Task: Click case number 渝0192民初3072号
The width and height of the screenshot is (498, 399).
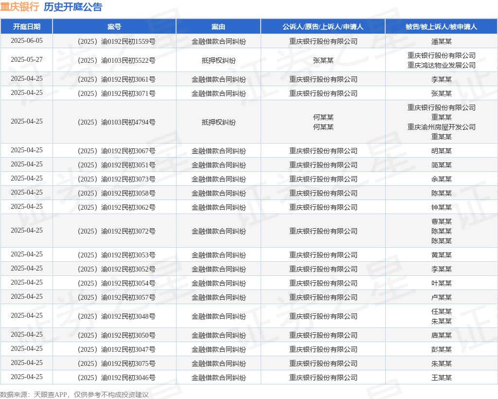Action: click(128, 231)
